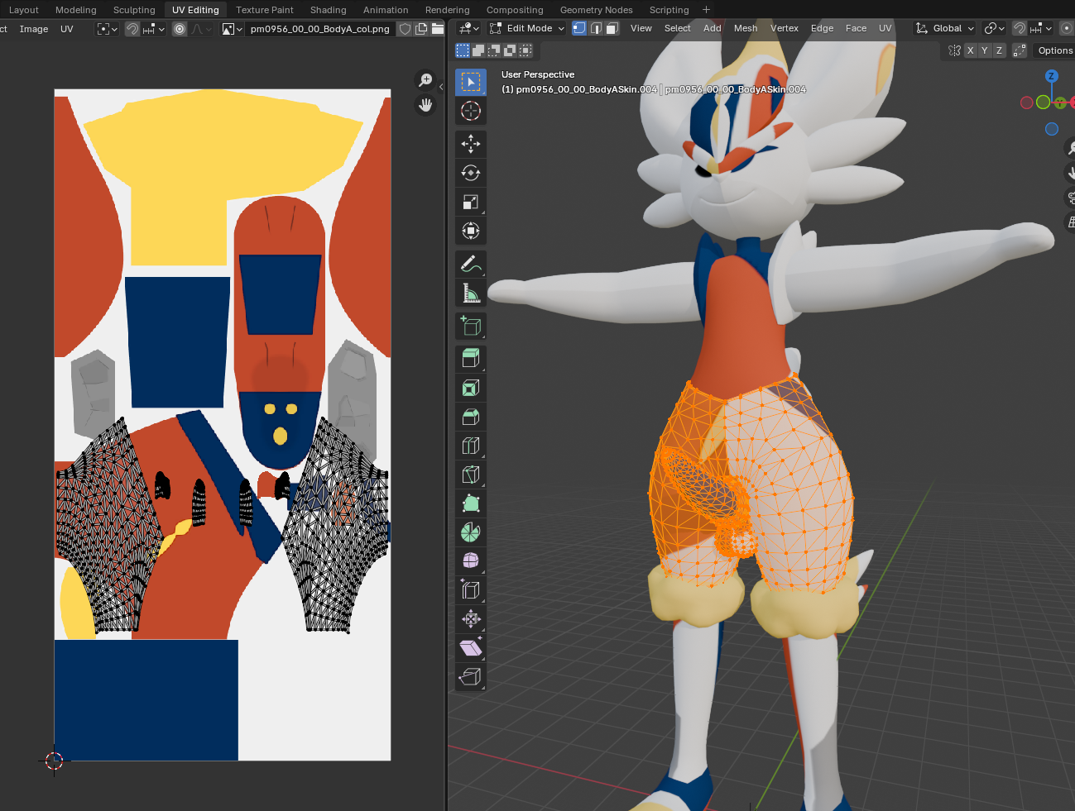The height and width of the screenshot is (811, 1075).
Task: Open the Vertex menu in viewport header
Action: click(x=785, y=28)
